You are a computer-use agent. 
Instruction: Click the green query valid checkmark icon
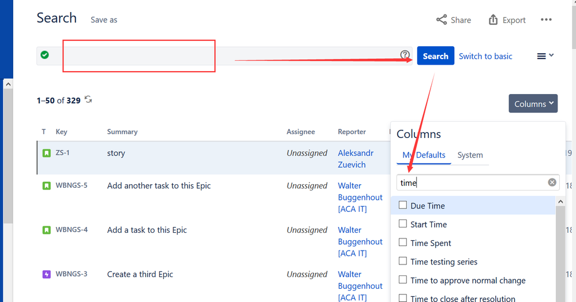(x=45, y=55)
